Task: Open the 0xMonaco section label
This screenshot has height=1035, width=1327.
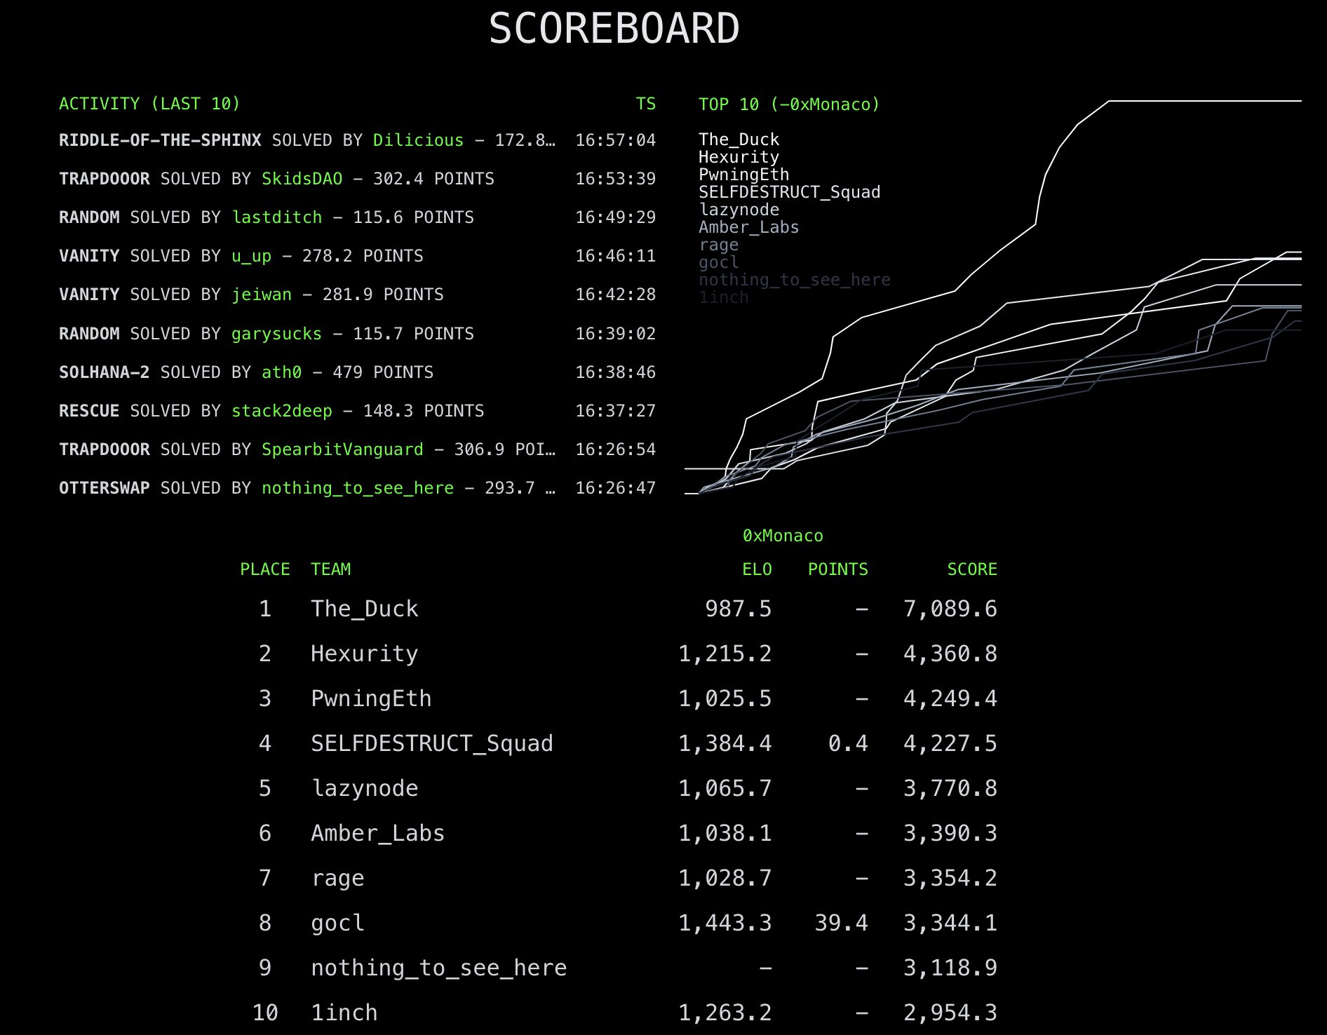Action: (783, 535)
